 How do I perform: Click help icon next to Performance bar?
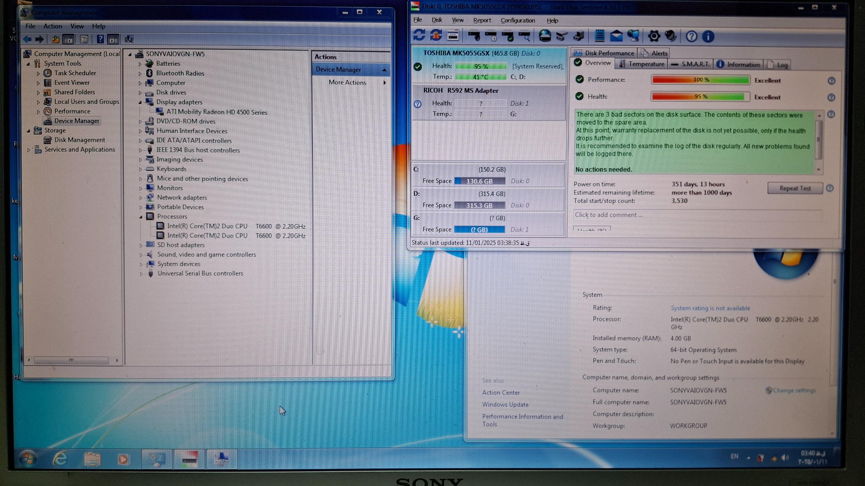tap(832, 81)
